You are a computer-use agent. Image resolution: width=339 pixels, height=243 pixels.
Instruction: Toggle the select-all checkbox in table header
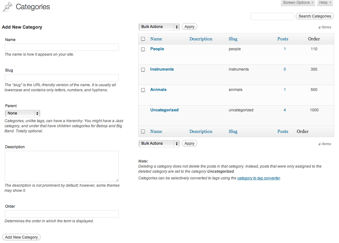(143, 39)
